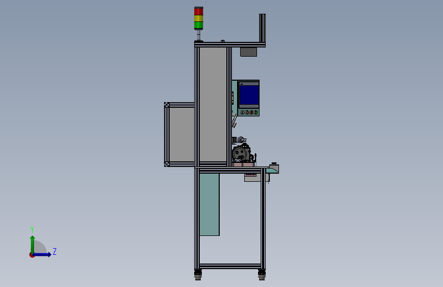
Task: Click the green Y axis arrow of the triad
Action: pos(33,244)
